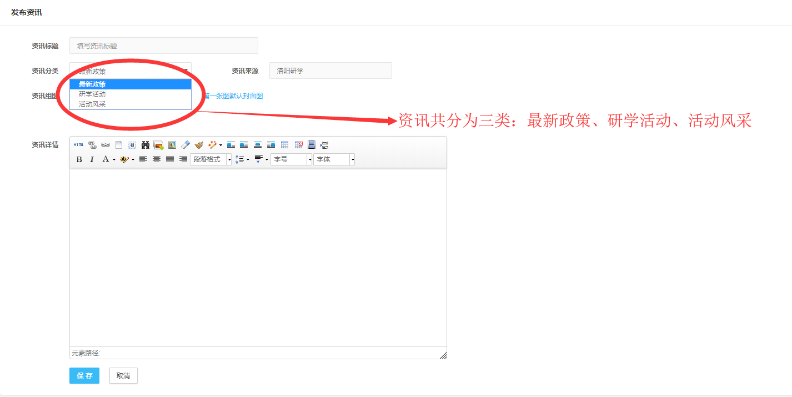This screenshot has width=792, height=397.
Task: Open the paragraph spacing dropdown arrow
Action: (x=267, y=159)
